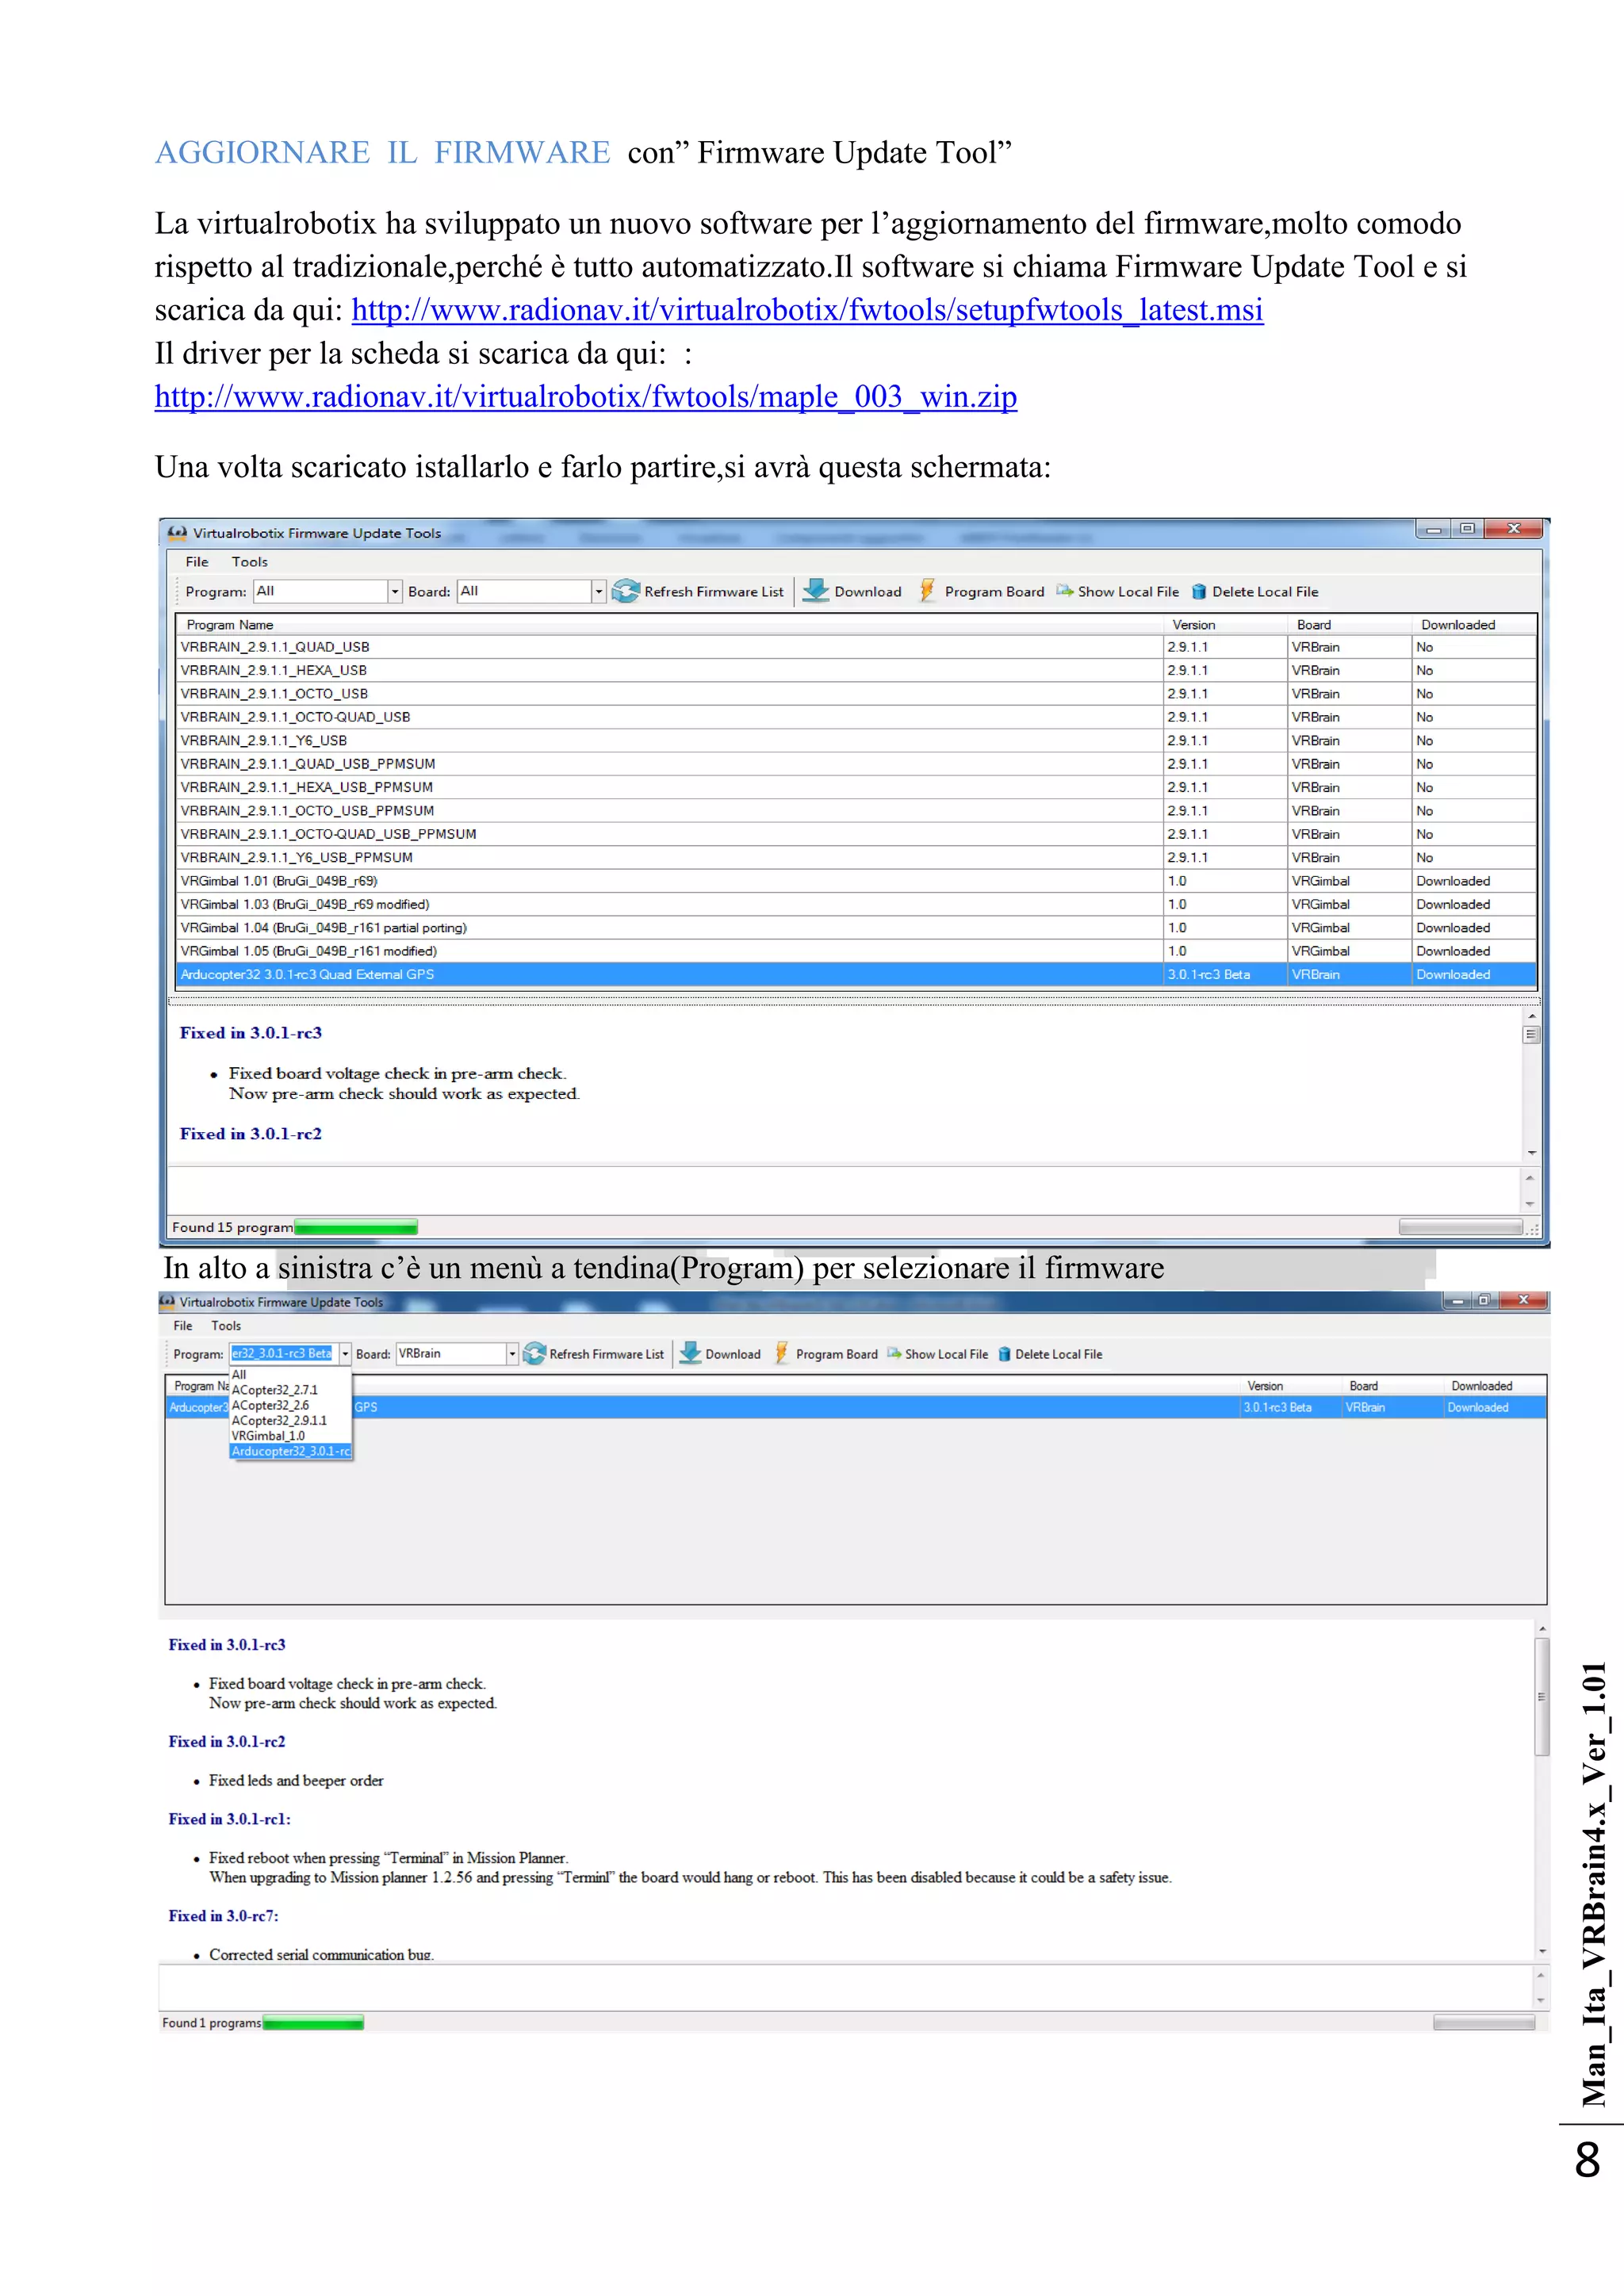Screen dimensions: 1624x2296
Task: Click Download icon in bottom window
Action: [x=690, y=1353]
